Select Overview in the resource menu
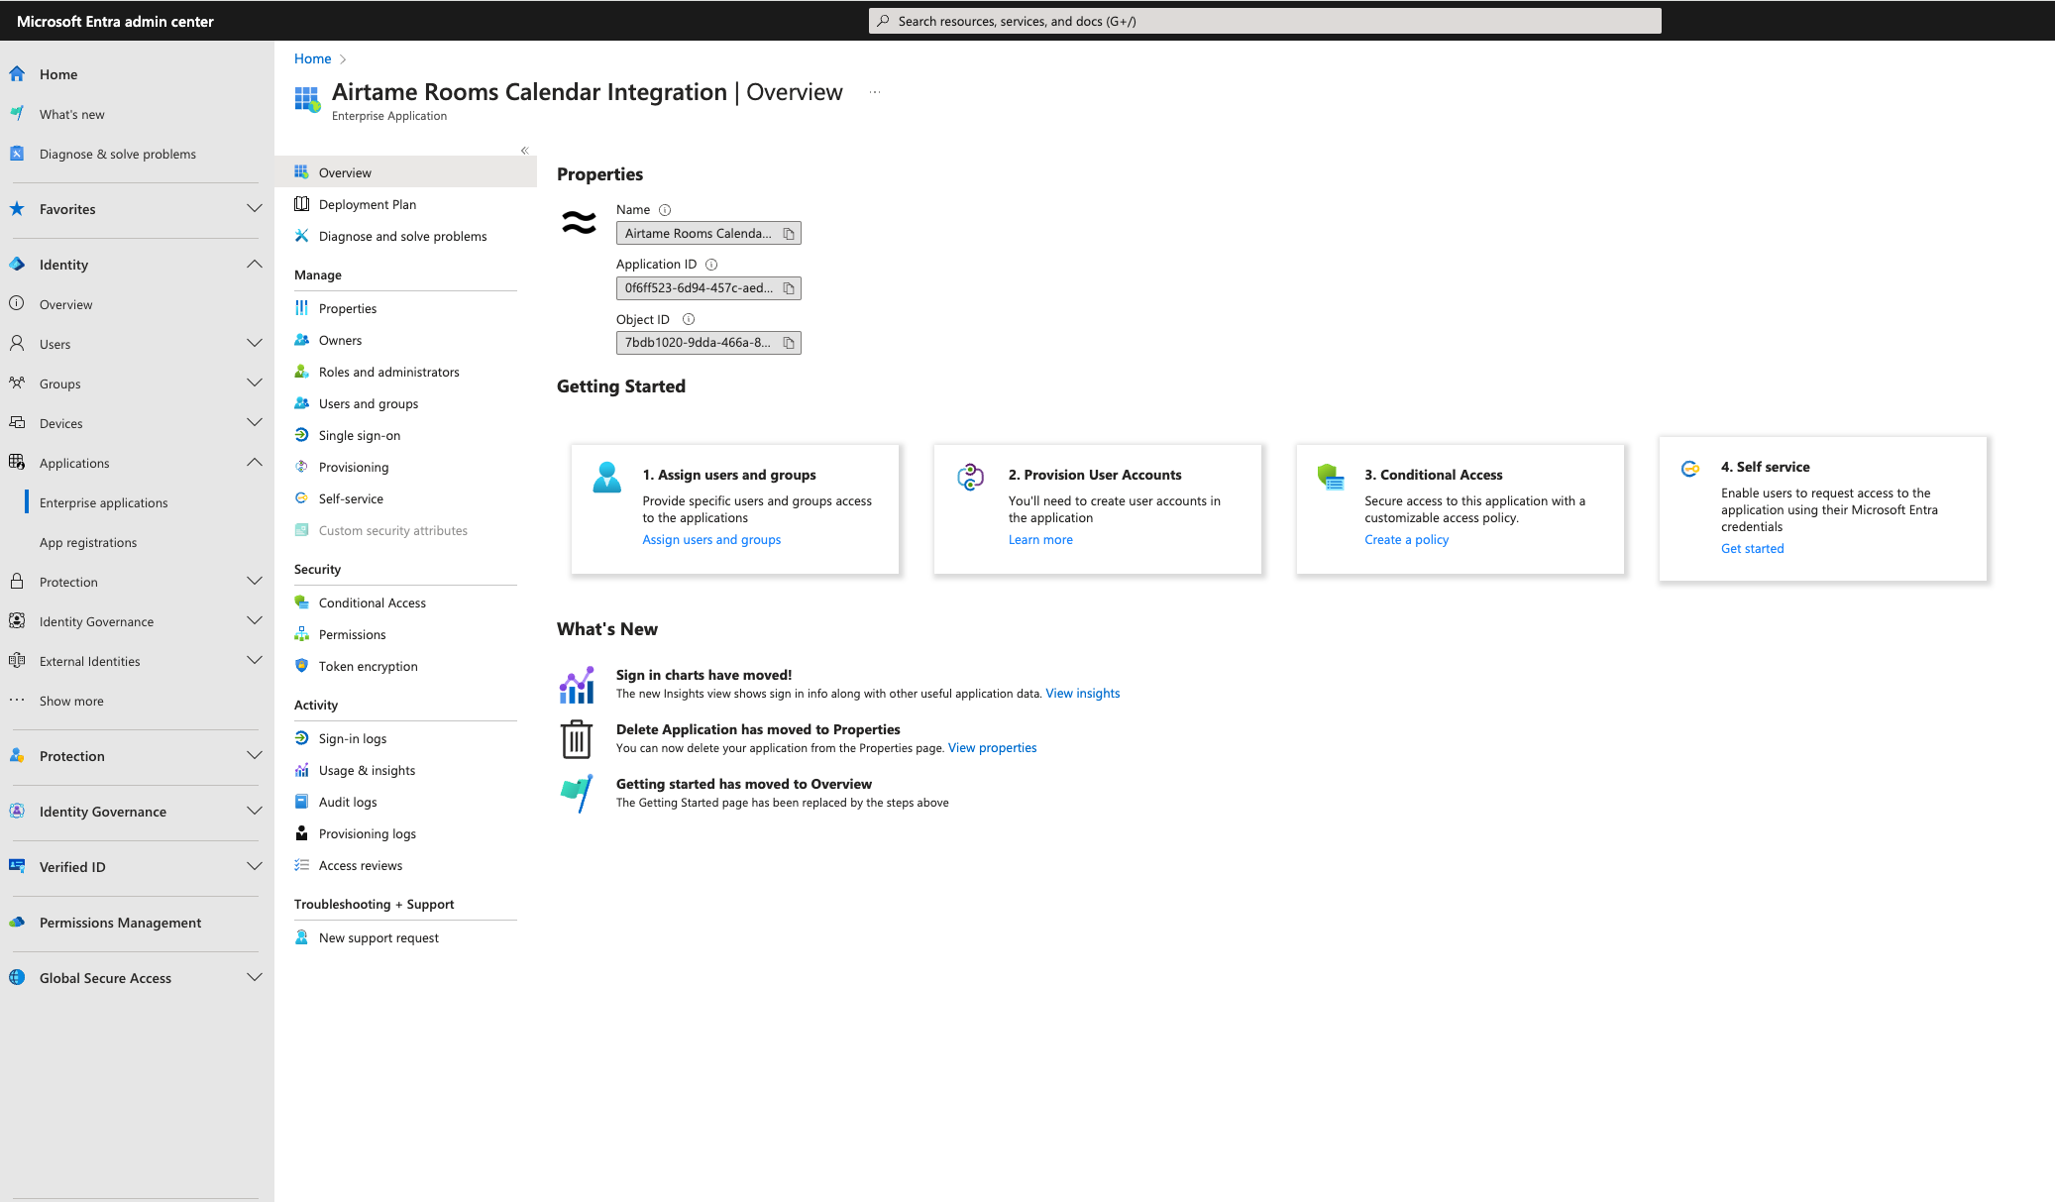 (405, 172)
